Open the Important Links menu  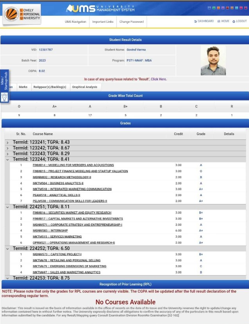(x=103, y=22)
